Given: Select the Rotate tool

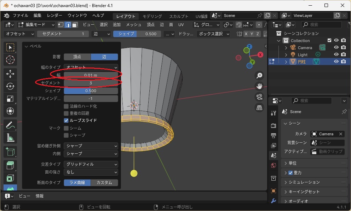Looking at the screenshot, I should click(x=10, y=86).
